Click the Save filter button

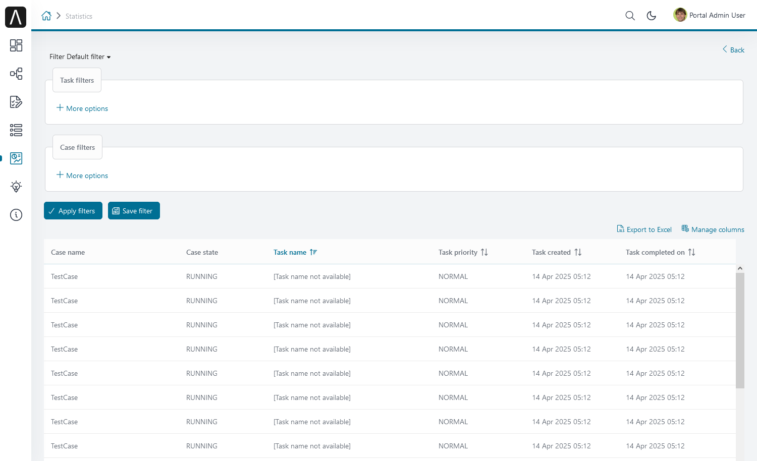pos(134,211)
